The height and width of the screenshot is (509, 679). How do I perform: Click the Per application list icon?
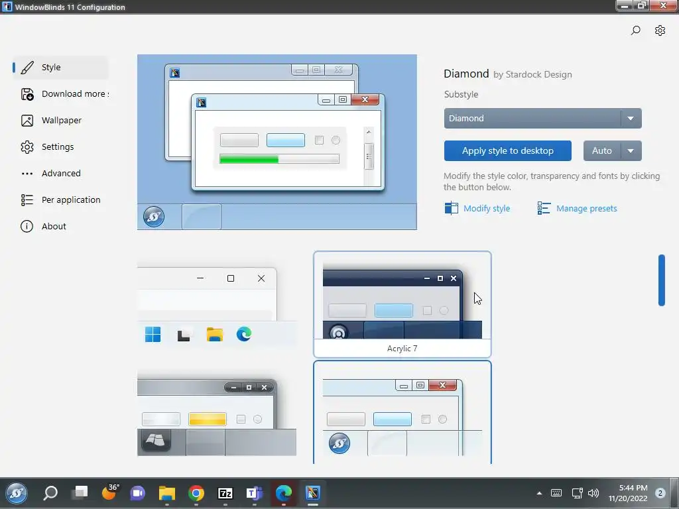click(27, 200)
